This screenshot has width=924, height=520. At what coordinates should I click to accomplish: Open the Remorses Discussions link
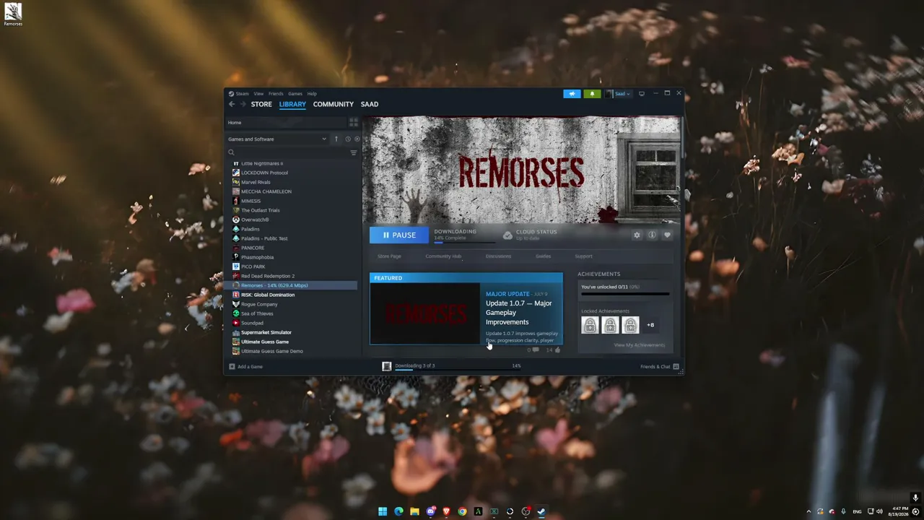[498, 256]
